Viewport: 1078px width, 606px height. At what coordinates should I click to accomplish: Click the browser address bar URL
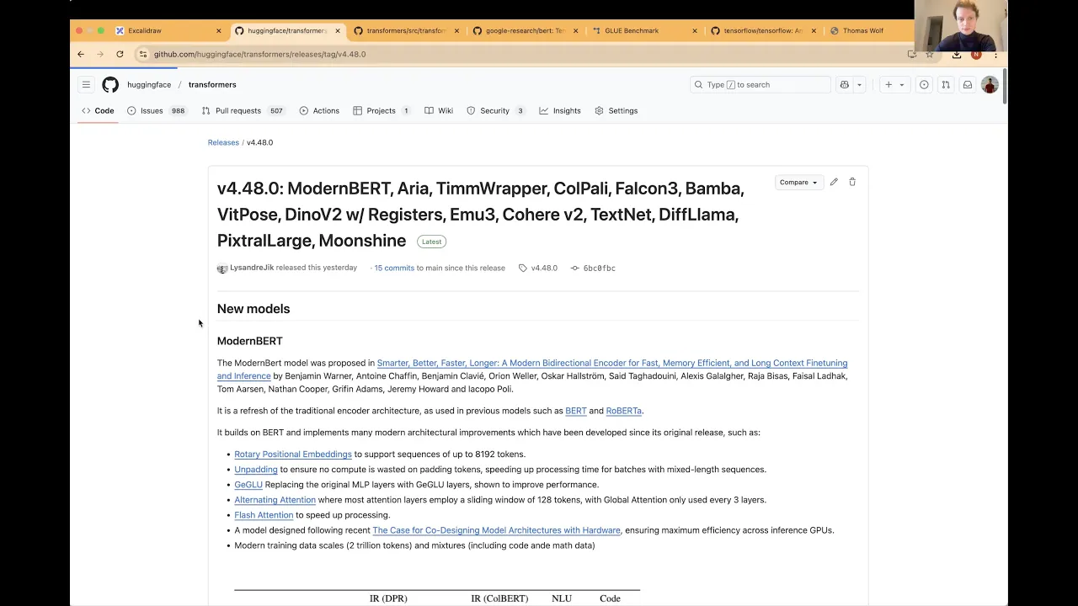pyautogui.click(x=259, y=54)
